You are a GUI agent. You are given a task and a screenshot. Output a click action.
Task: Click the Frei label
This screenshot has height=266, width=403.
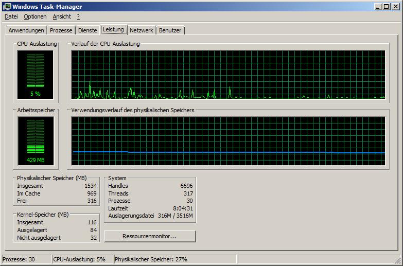(x=22, y=201)
